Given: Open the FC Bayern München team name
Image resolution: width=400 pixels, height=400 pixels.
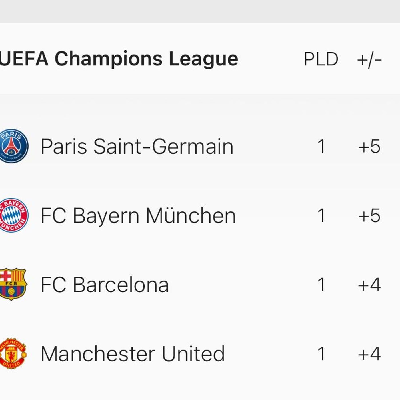Looking at the screenshot, I should point(138,215).
